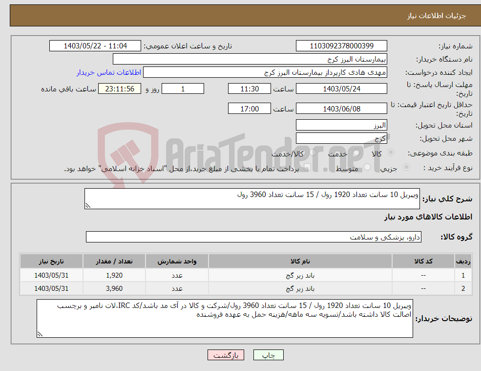Image resolution: width=481 pixels, height=371 pixels.
Task: Click the توضیحات خریدار label
Action: pos(444,319)
